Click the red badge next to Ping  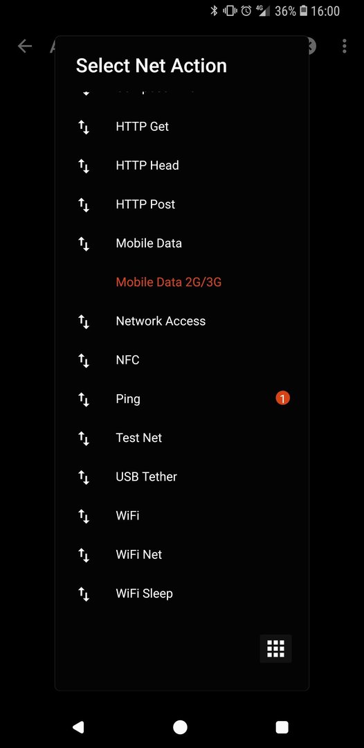(x=282, y=398)
